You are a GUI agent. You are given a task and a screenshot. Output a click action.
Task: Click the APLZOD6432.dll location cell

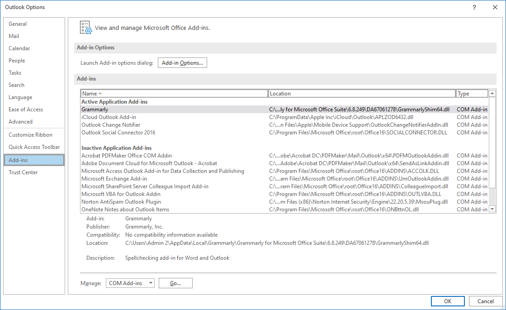click(341, 117)
